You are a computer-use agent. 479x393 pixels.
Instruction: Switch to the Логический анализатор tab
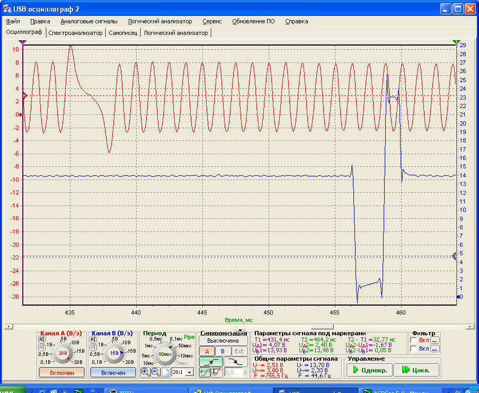pyautogui.click(x=176, y=33)
